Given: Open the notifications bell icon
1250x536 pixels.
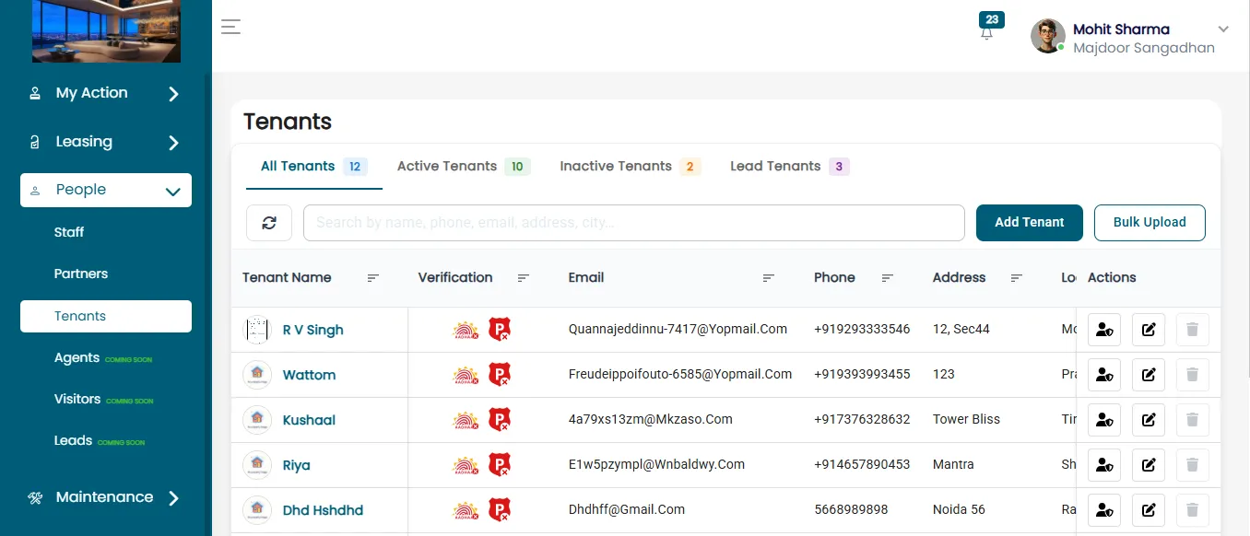Looking at the screenshot, I should (x=987, y=32).
